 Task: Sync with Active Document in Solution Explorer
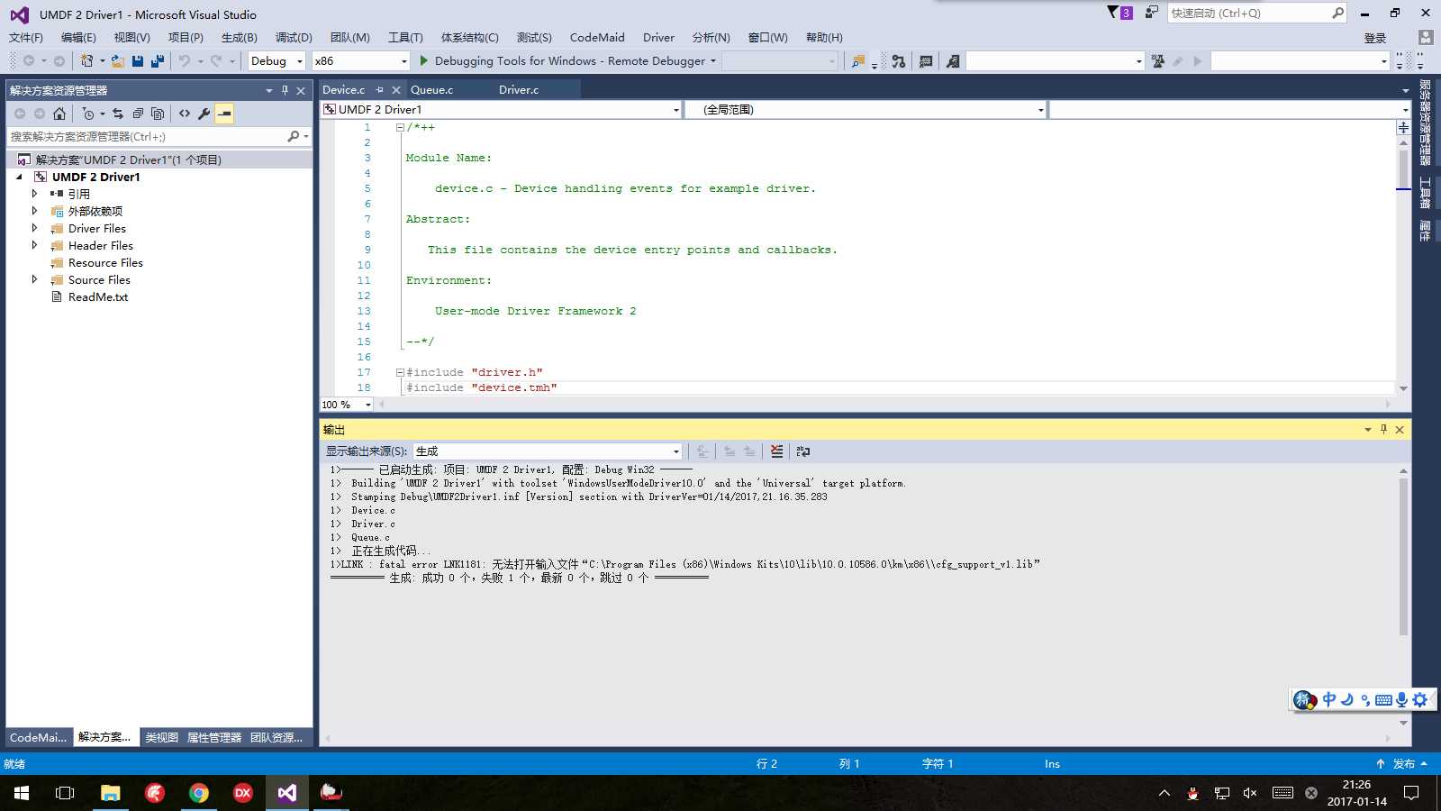point(118,114)
